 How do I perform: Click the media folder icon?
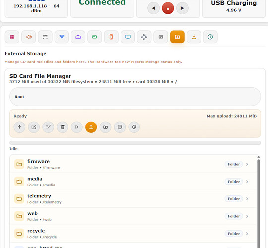tap(19, 182)
